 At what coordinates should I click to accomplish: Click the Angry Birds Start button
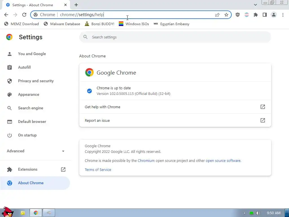point(8,212)
